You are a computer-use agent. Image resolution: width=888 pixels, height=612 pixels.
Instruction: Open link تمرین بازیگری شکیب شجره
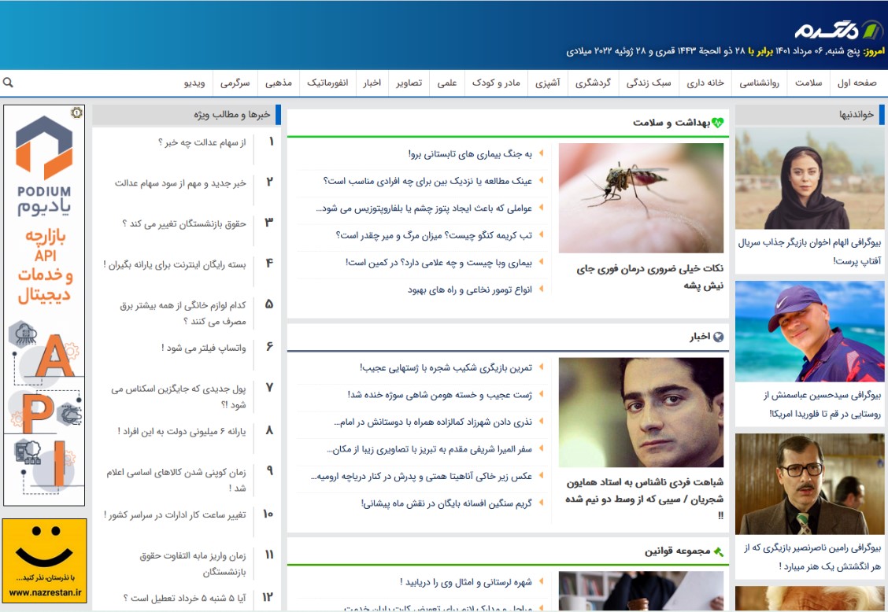coord(446,368)
